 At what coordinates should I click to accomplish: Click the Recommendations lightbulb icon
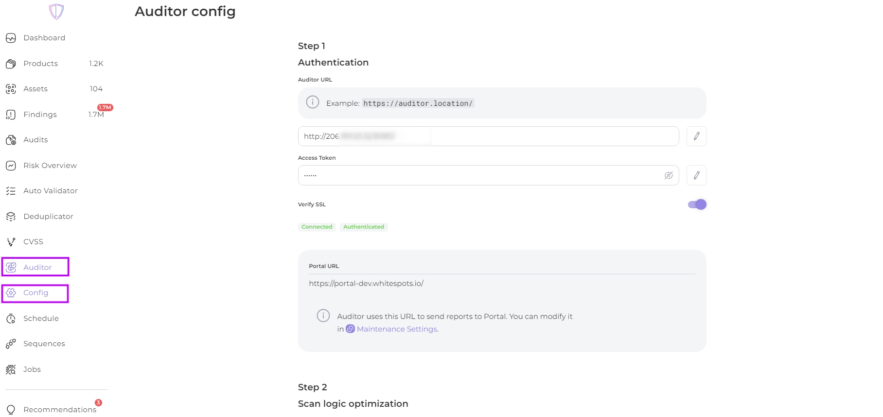click(x=11, y=410)
